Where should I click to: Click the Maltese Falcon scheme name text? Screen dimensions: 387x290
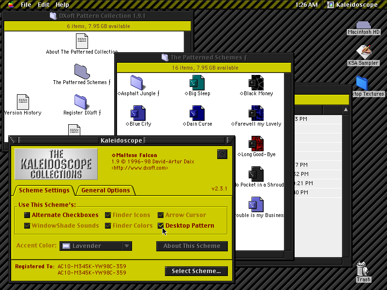pos(134,155)
